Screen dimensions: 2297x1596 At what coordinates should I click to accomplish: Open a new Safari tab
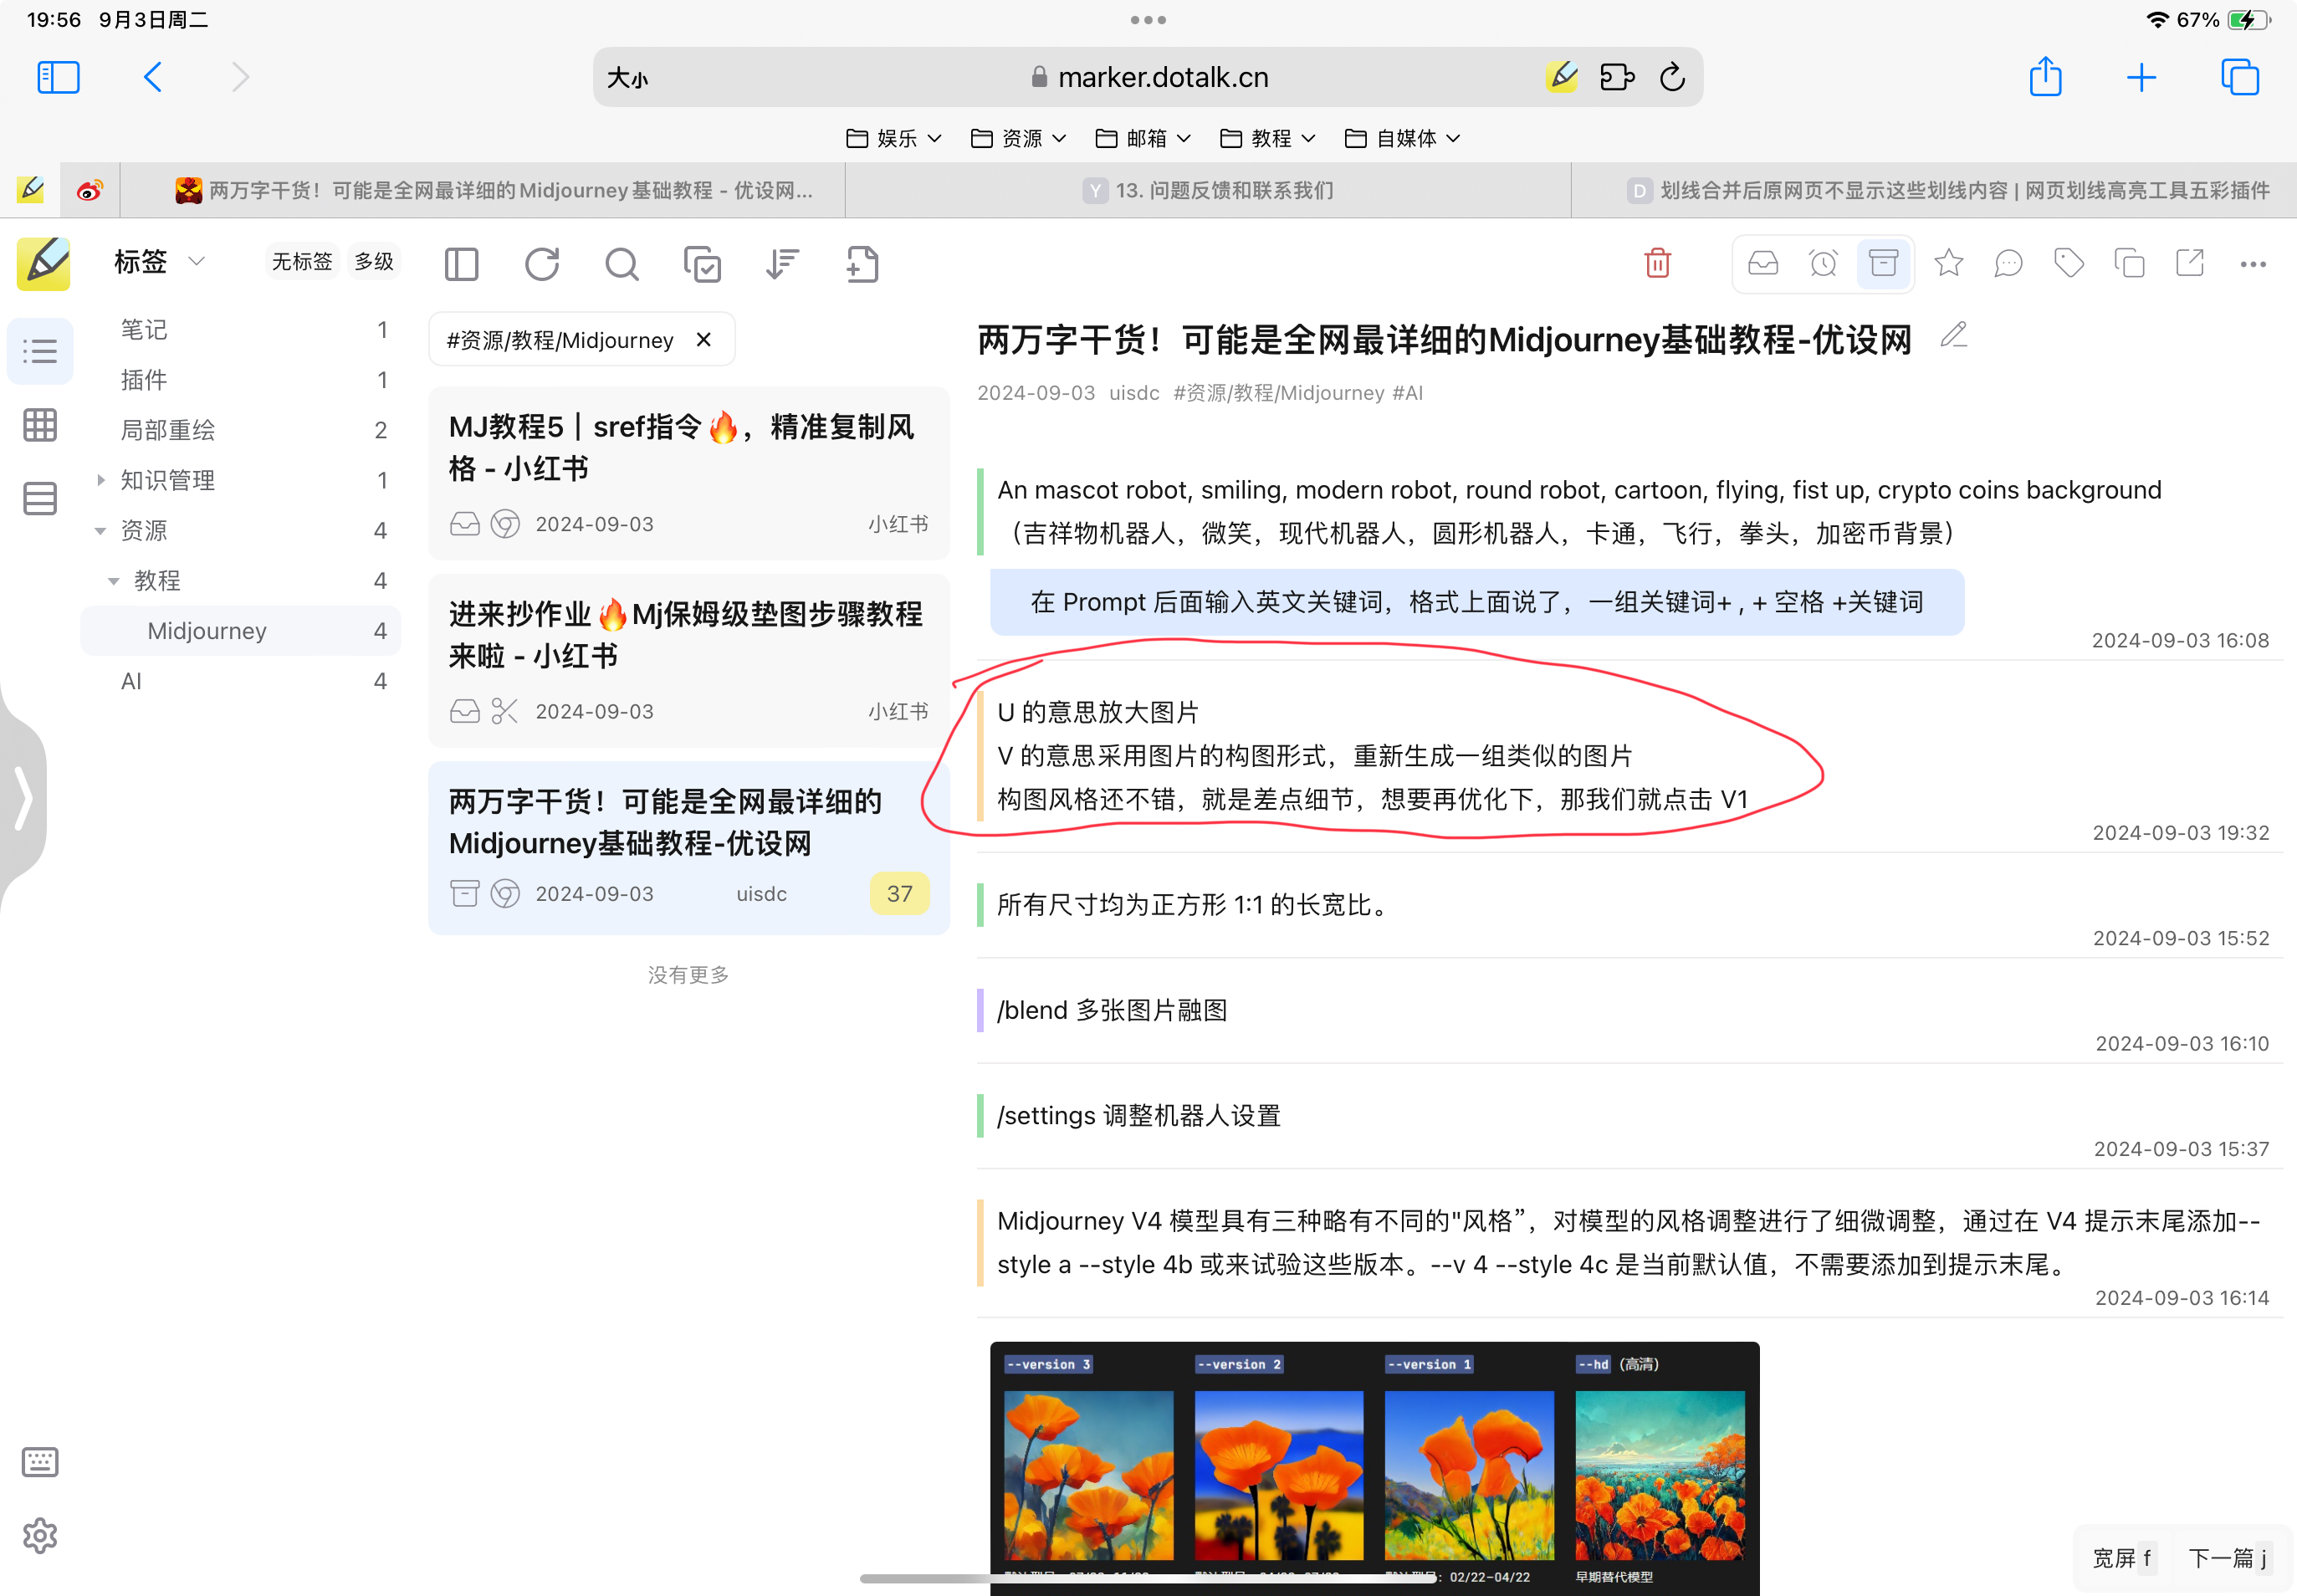click(x=2141, y=77)
